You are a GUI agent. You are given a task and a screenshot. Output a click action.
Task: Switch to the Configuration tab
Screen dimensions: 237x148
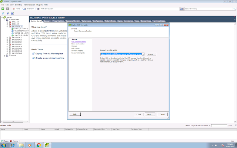tap(98, 21)
